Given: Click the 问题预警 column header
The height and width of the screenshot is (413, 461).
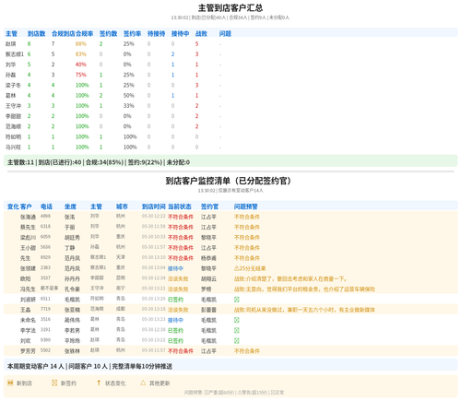Looking at the screenshot, I should (246, 206).
